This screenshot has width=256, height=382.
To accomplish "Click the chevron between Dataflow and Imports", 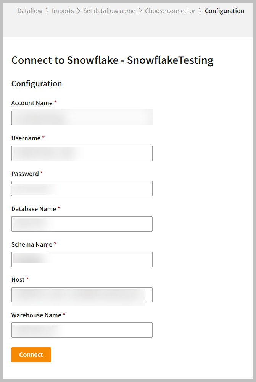I will 47,11.
